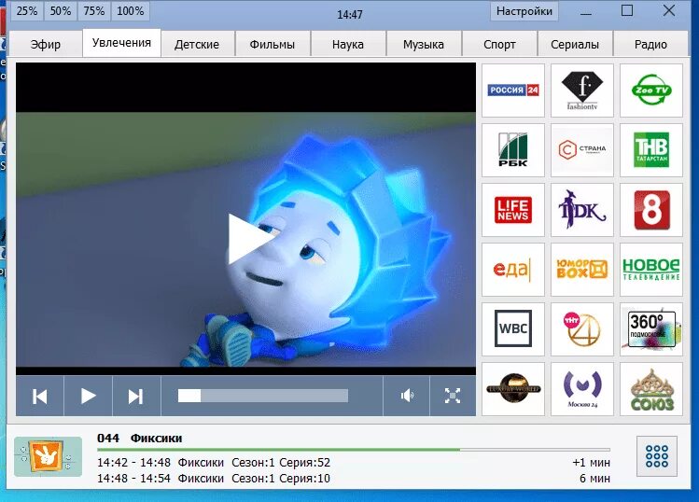This screenshot has height=502, width=699.
Task: Select the Fashion TV channel logo
Action: coord(582,91)
